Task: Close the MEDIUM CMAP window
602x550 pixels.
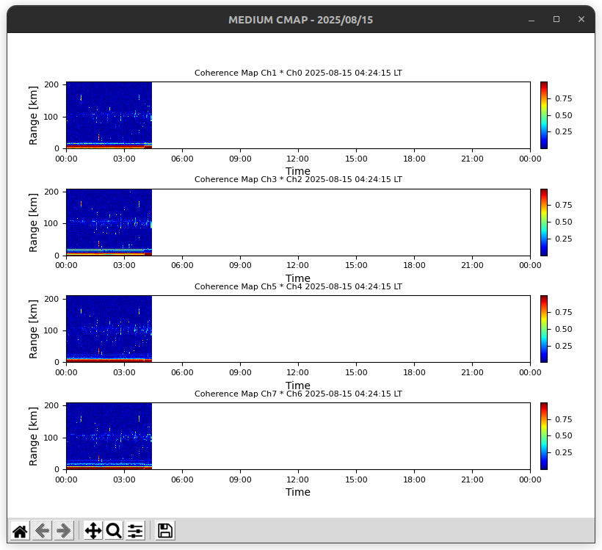Action: (581, 20)
